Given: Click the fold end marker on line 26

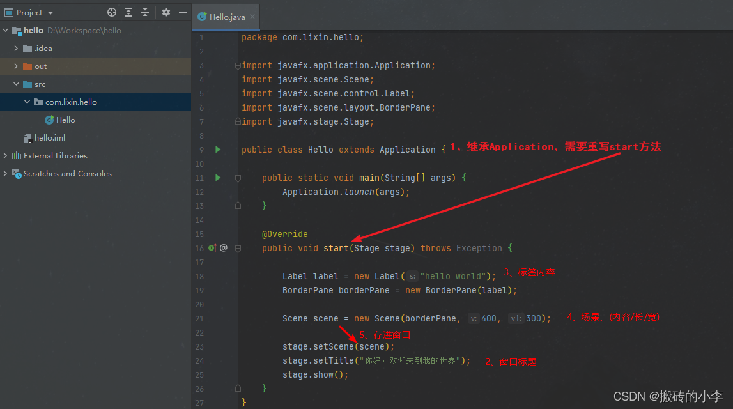Looking at the screenshot, I should point(238,389).
